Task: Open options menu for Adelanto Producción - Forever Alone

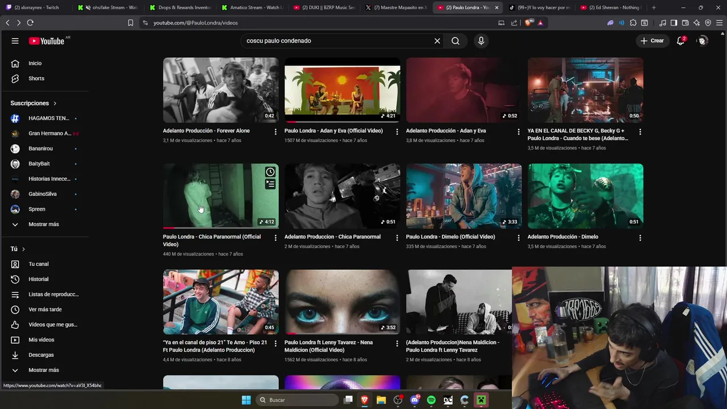Action: pos(275,131)
